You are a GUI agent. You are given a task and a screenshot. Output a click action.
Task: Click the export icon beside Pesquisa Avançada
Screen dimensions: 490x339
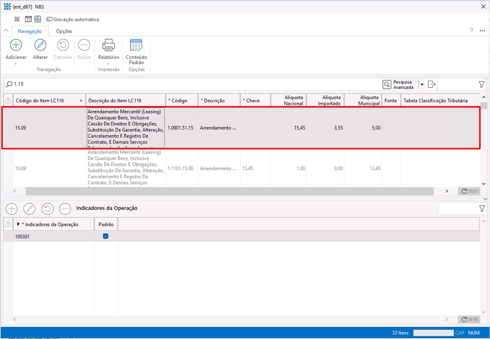pyautogui.click(x=432, y=85)
